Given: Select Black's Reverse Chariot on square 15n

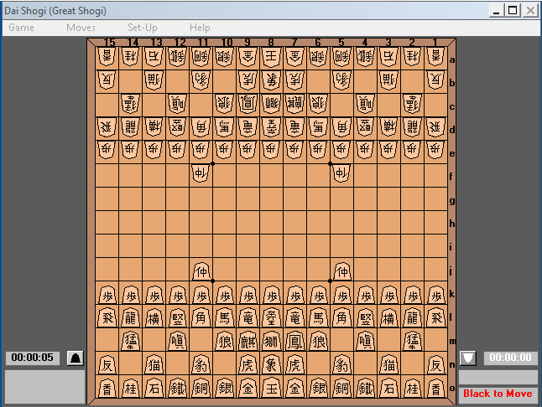Looking at the screenshot, I should tap(107, 365).
